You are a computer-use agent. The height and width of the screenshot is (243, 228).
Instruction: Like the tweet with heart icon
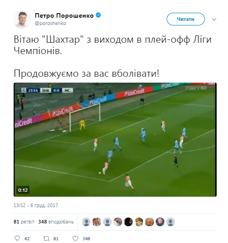[x=75, y=238]
